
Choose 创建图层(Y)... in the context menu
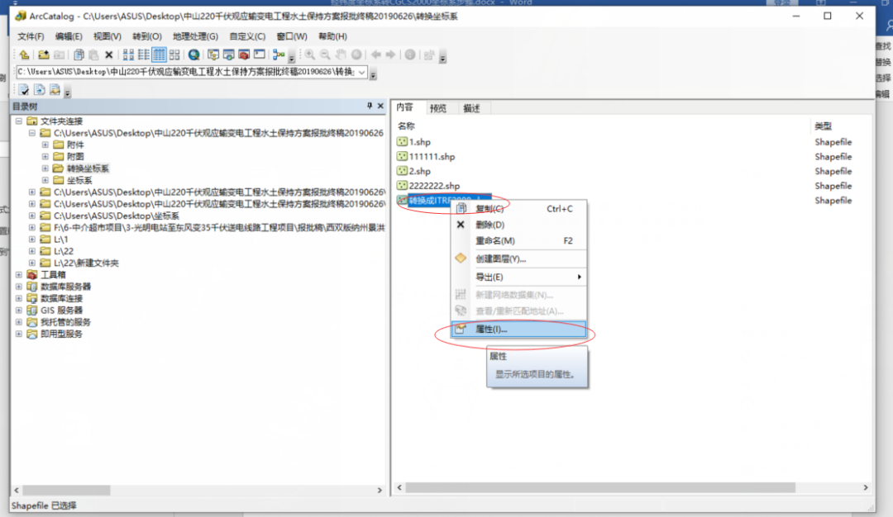click(500, 258)
